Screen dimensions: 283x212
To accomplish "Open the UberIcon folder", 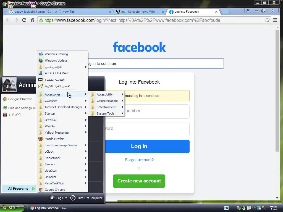I will (62, 171).
